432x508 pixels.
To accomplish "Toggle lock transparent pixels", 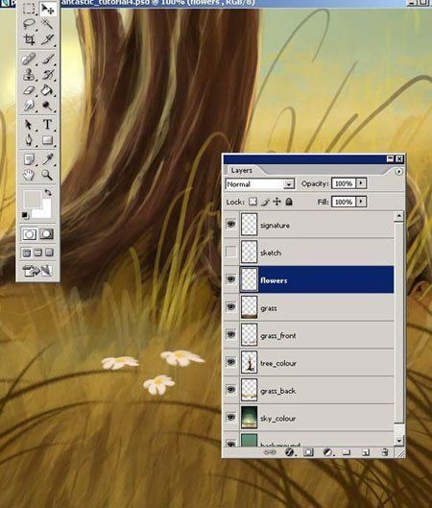I will [252, 202].
